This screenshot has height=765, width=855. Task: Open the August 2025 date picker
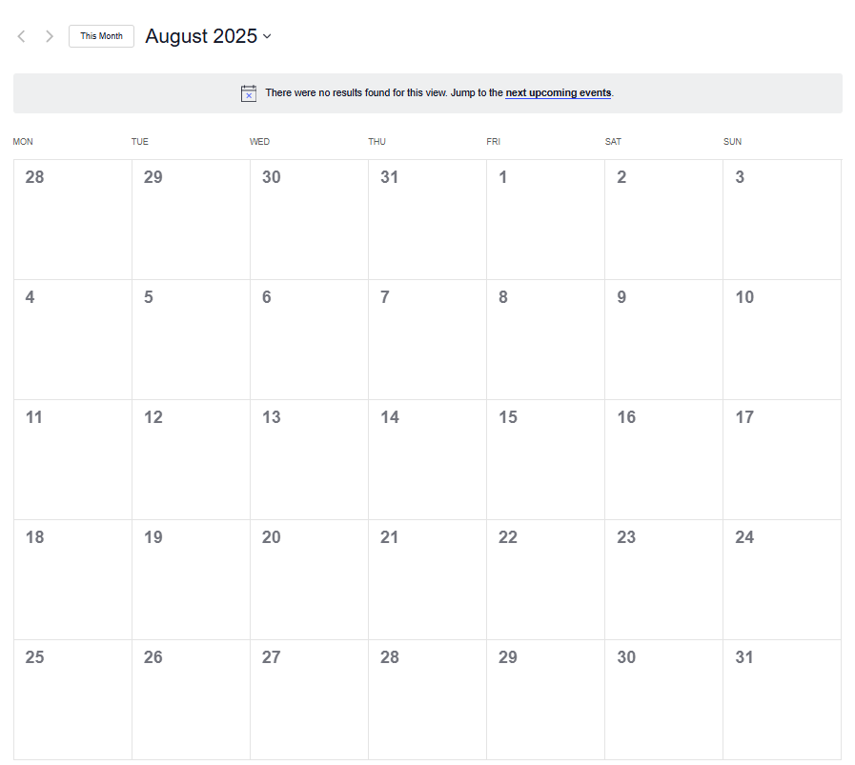[201, 36]
